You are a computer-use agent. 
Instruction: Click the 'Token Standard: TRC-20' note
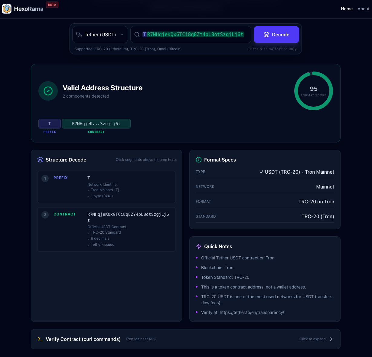pyautogui.click(x=225, y=277)
